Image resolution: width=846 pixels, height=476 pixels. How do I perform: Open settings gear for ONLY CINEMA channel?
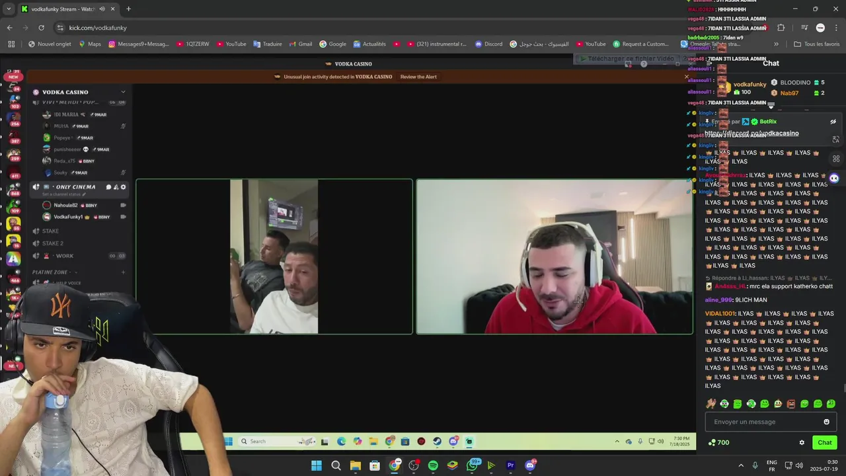[123, 187]
